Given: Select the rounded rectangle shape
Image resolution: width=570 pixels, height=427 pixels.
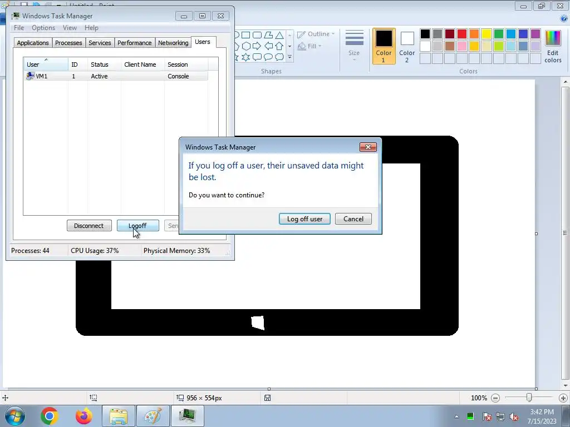Looking at the screenshot, I should (x=257, y=35).
